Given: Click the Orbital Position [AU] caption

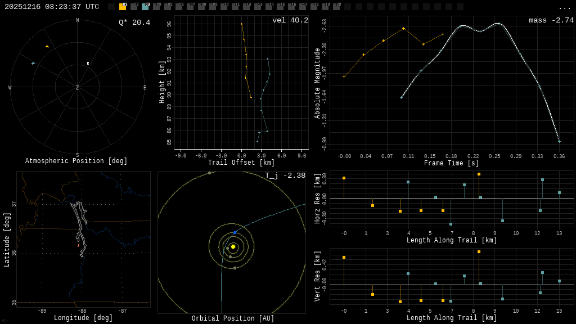Looking at the screenshot, I should 233,319.
